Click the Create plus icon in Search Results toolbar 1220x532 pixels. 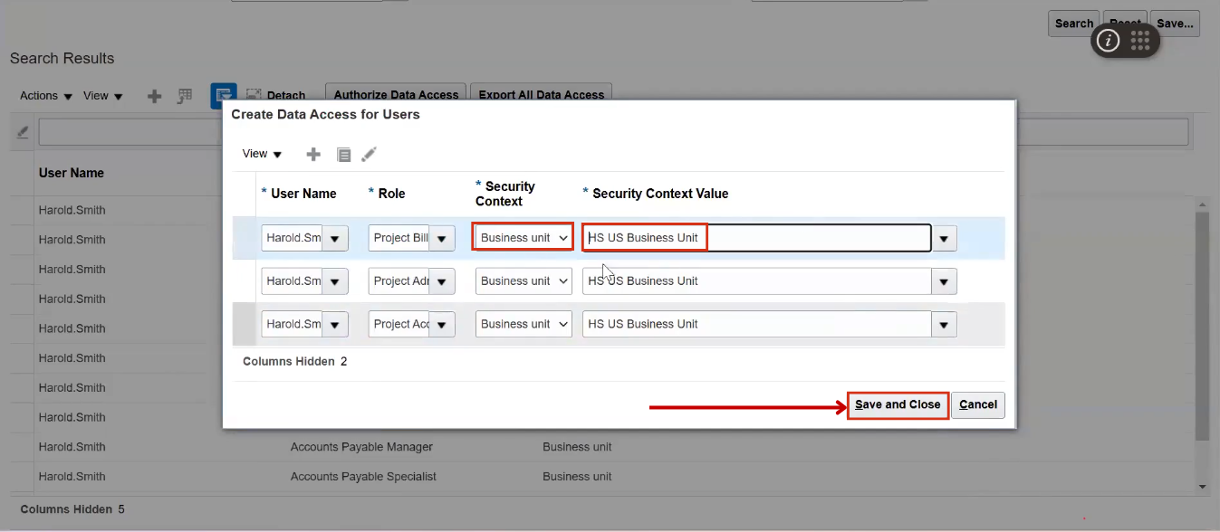(x=154, y=96)
